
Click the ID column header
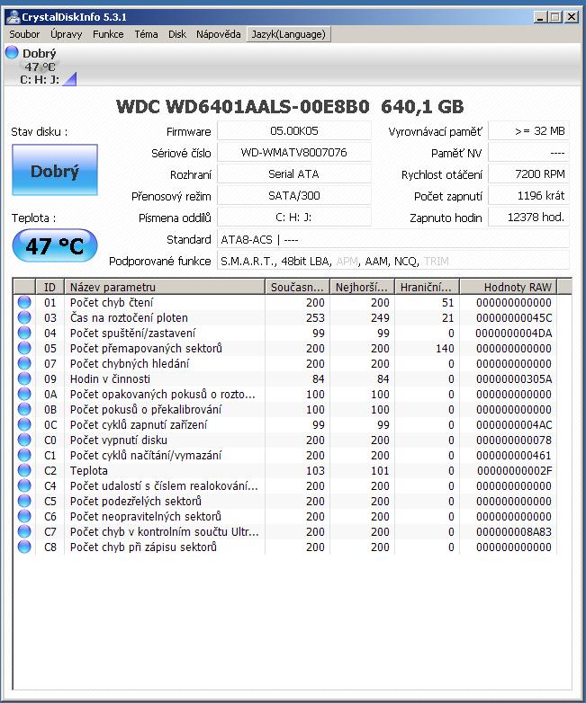click(50, 287)
